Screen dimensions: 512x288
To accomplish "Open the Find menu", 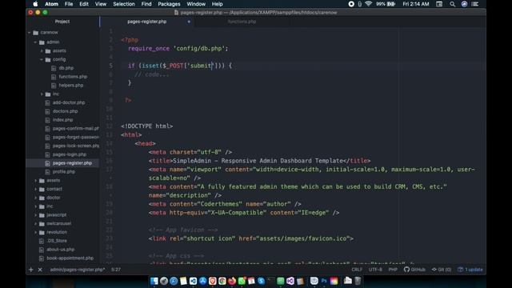I will [x=146, y=4].
